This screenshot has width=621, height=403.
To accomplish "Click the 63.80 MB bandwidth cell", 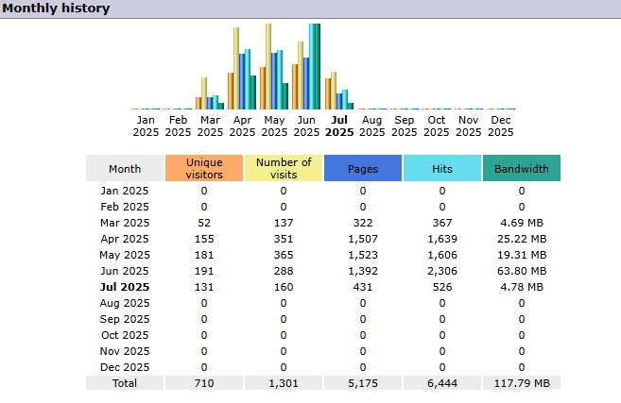I will (521, 271).
